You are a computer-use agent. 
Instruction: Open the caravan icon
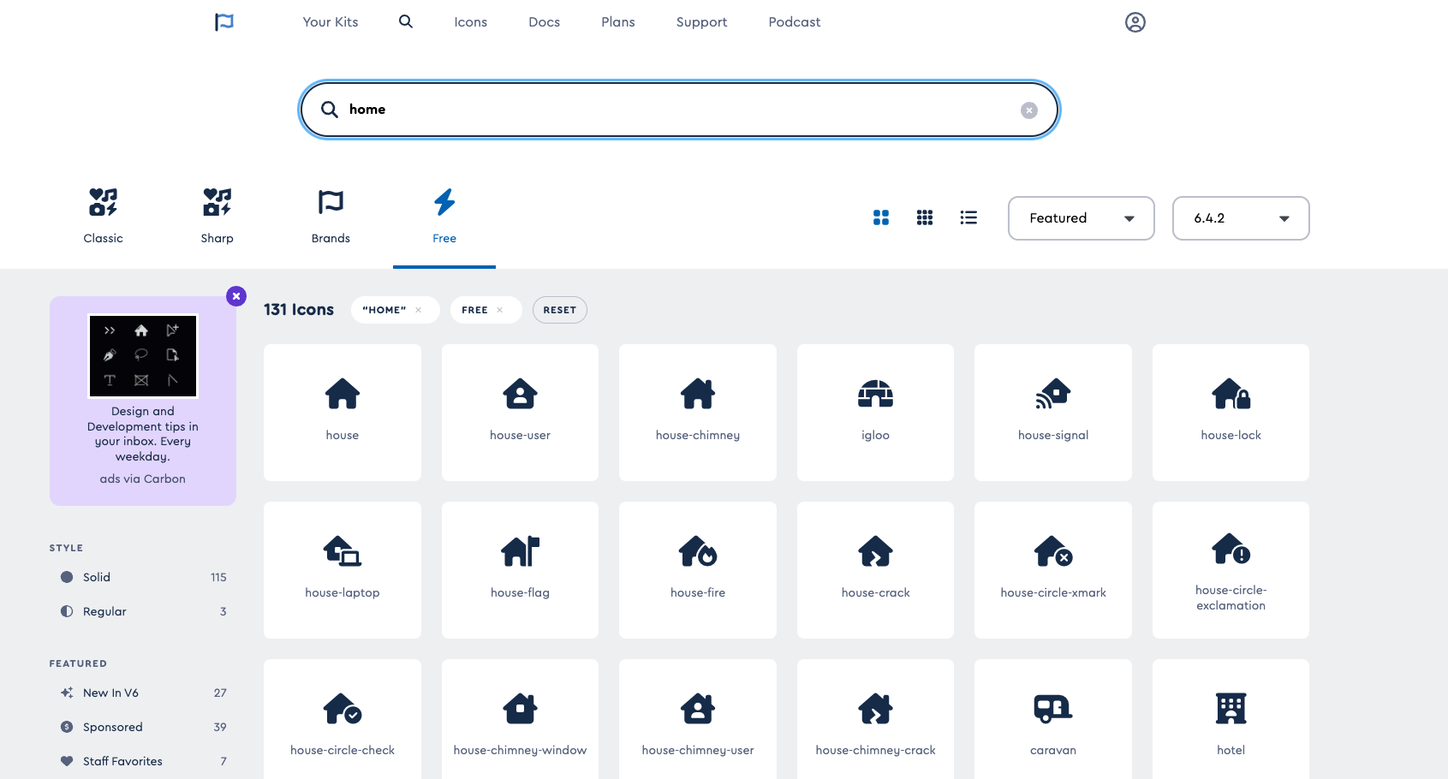[1053, 719]
